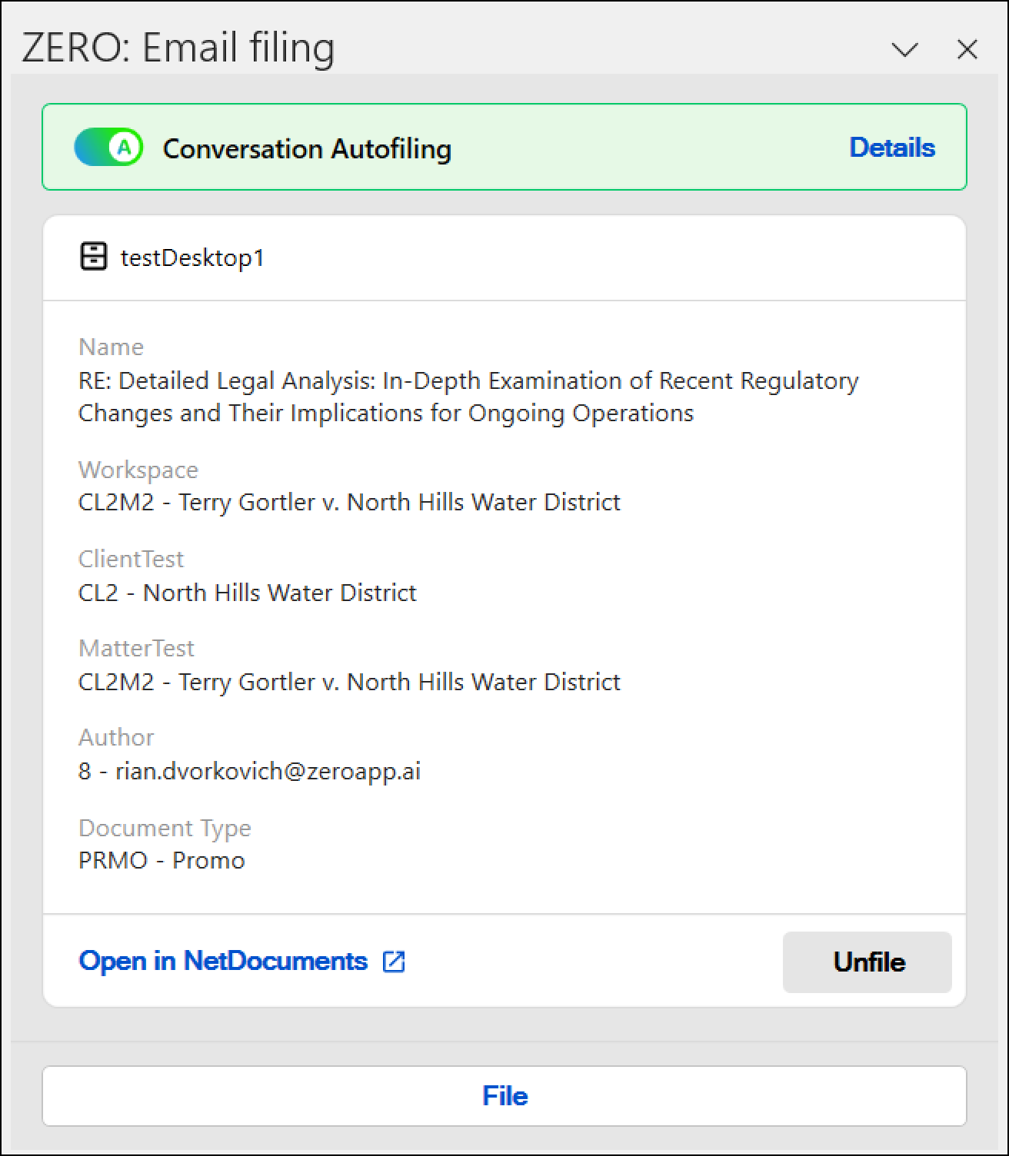The width and height of the screenshot is (1009, 1156).
Task: Close the ZERO Email filing pane
Action: click(x=967, y=50)
